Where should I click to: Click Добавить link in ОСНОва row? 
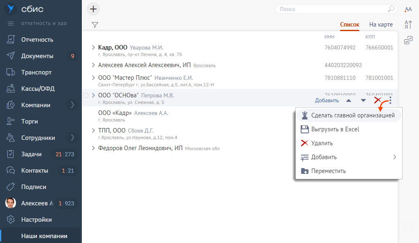(x=327, y=100)
